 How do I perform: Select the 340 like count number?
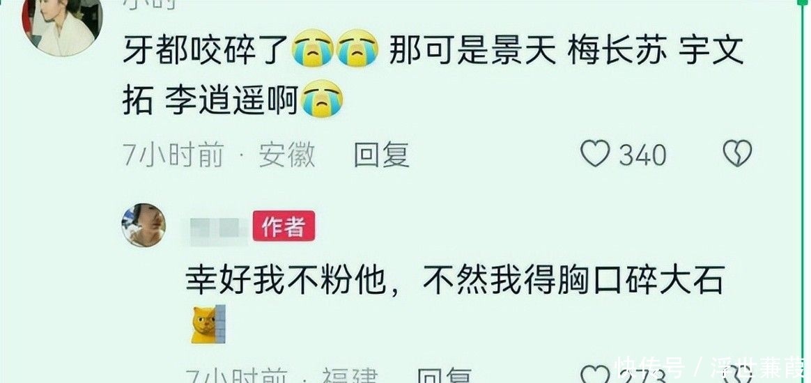click(x=643, y=155)
